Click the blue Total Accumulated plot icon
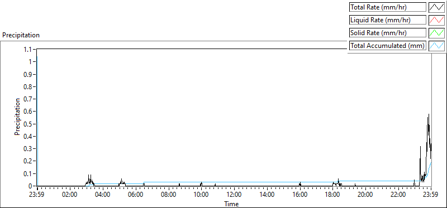447x208 pixels. click(x=436, y=46)
